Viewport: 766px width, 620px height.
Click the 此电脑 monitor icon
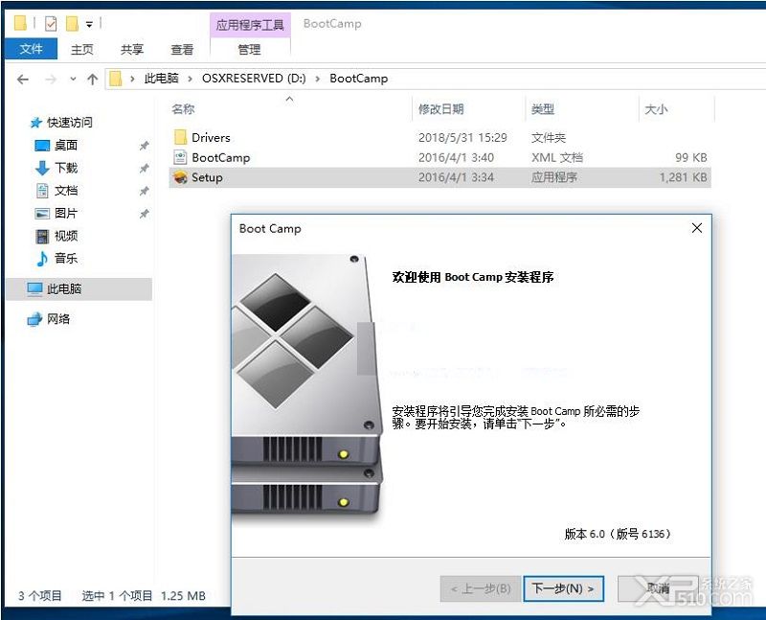pyautogui.click(x=34, y=289)
